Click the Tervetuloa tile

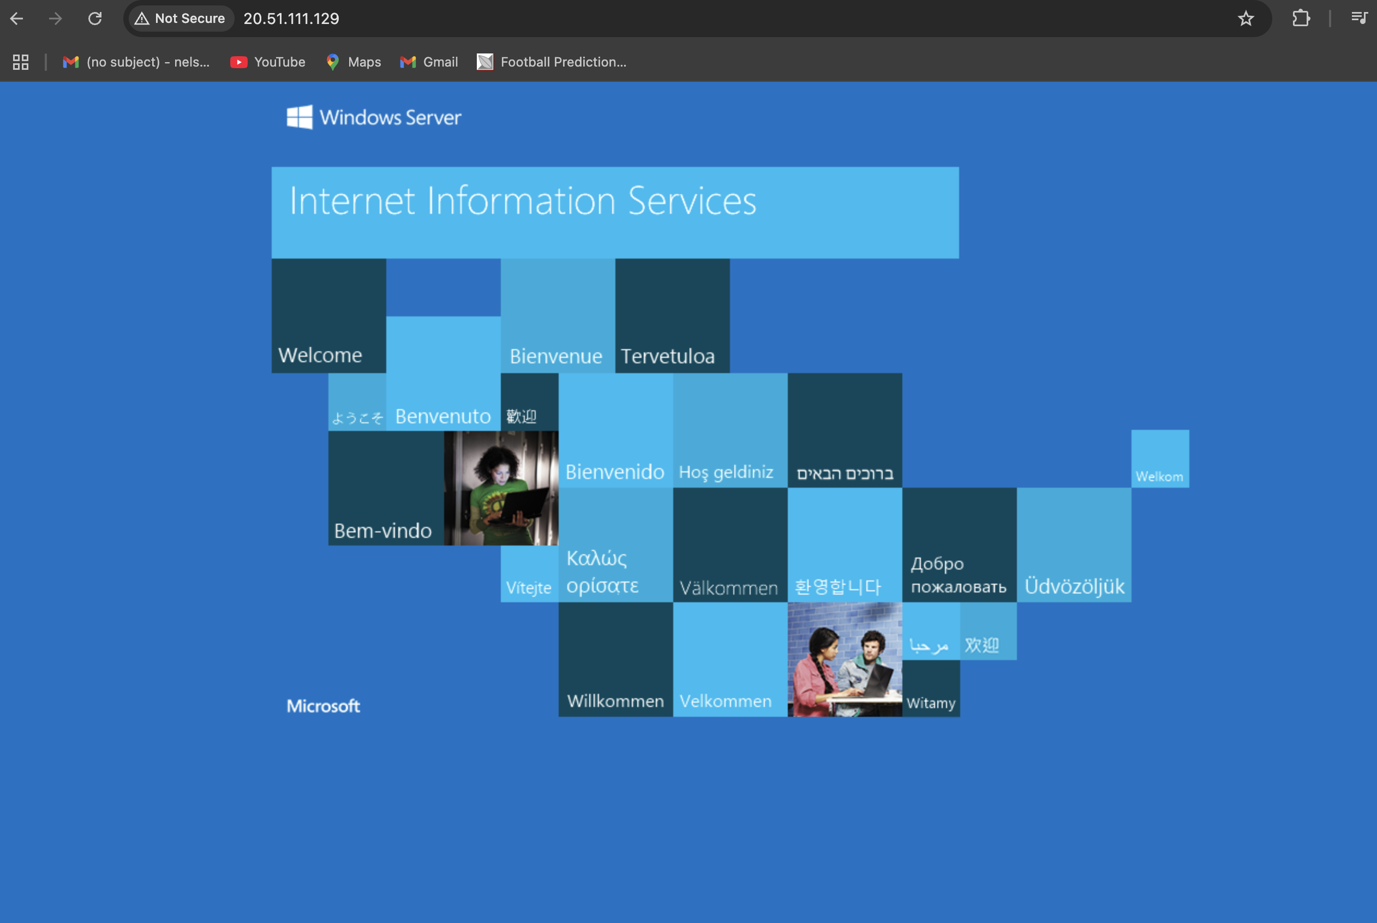[672, 315]
